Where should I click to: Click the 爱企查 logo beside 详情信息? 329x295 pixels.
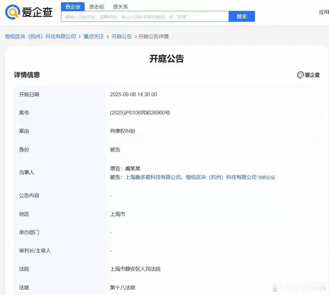tap(308, 75)
